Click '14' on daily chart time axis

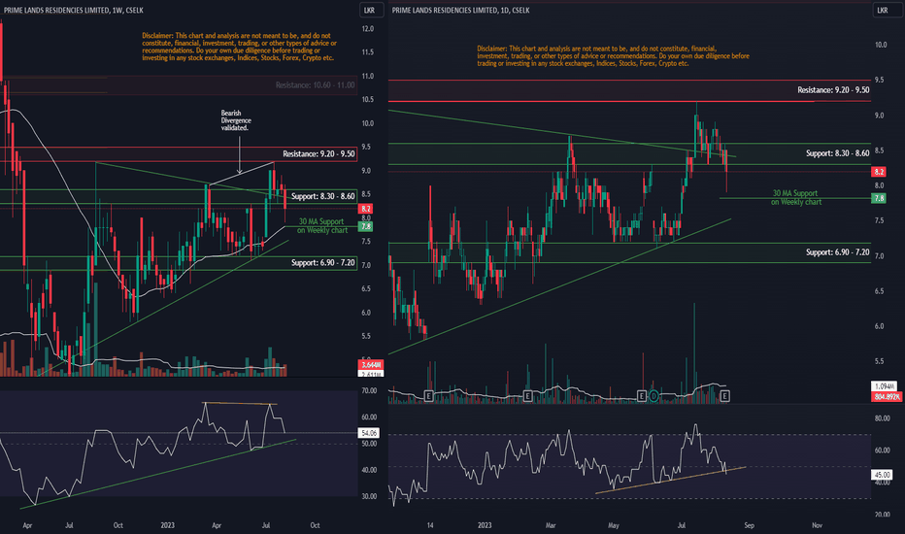430,525
